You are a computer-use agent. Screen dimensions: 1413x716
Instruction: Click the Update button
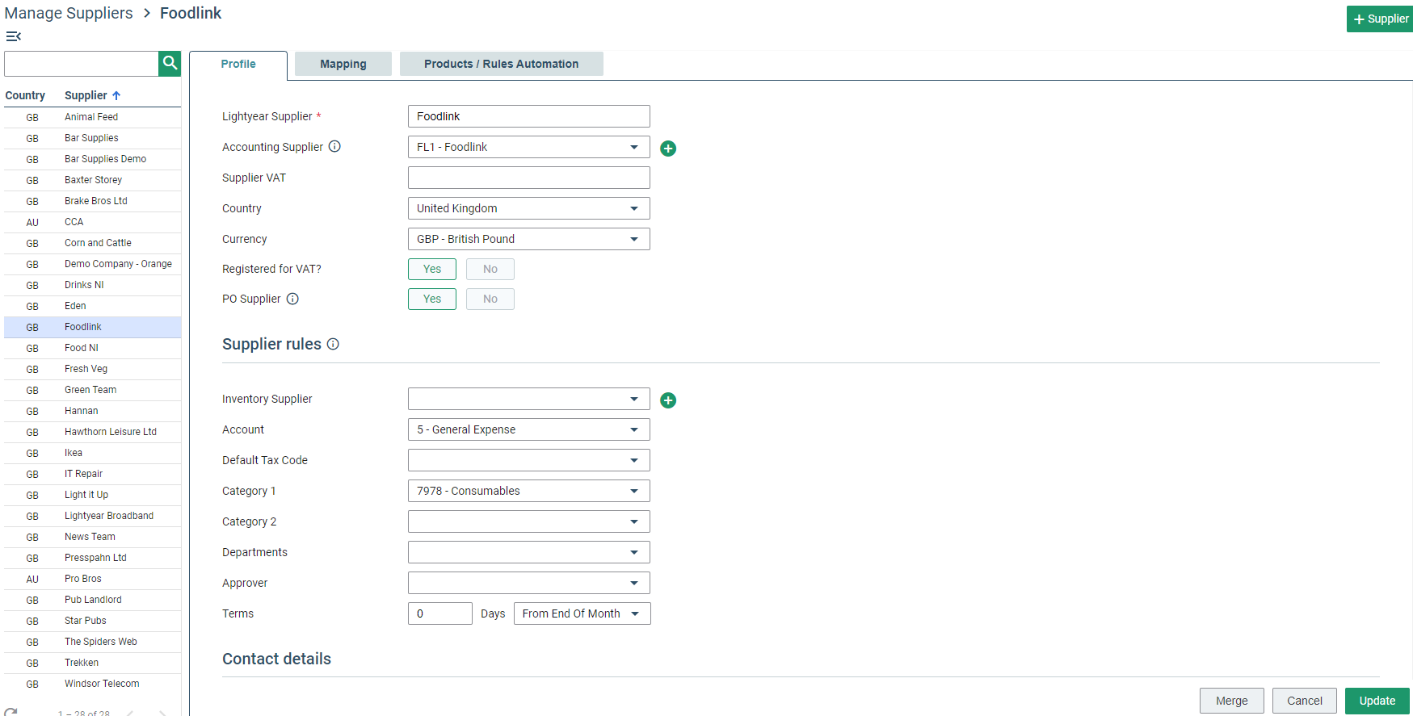coord(1377,701)
